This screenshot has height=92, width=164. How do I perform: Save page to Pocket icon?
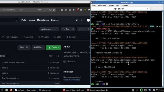(50, 10)
